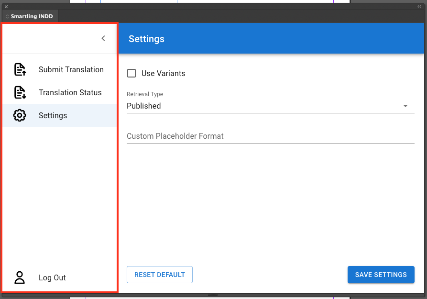The height and width of the screenshot is (299, 427).
Task: Click the Submit Translation document upload icon
Action: (x=20, y=69)
